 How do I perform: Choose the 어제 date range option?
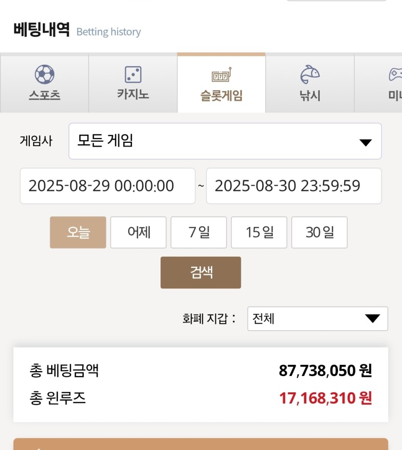click(x=138, y=232)
